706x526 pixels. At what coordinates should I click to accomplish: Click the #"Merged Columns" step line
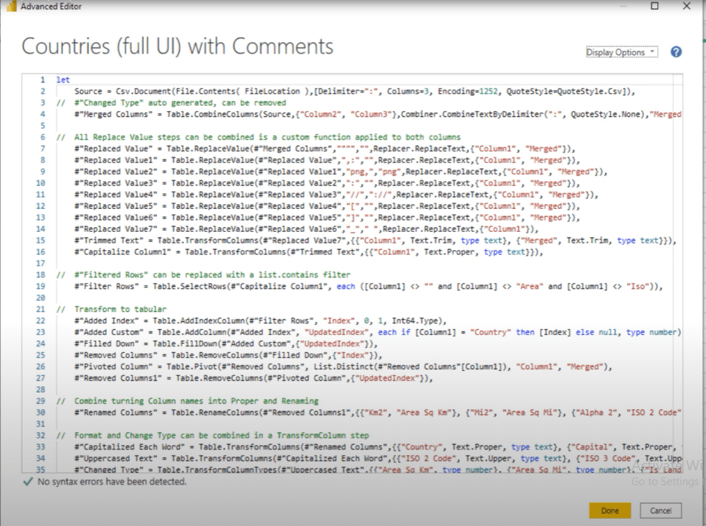tap(378, 115)
